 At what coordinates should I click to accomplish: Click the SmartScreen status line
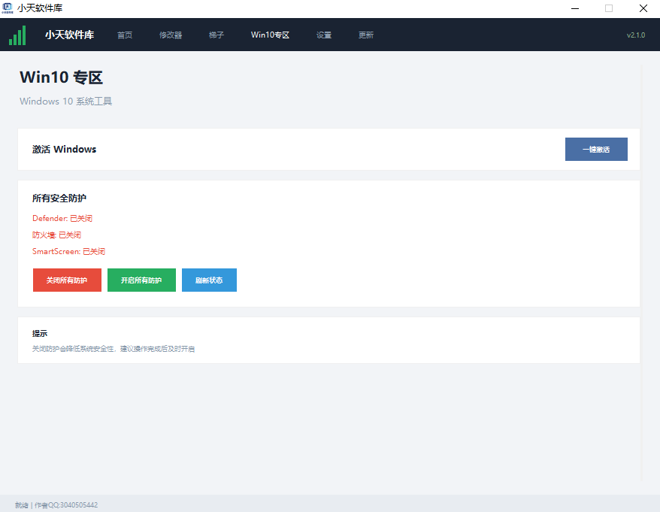pos(68,251)
